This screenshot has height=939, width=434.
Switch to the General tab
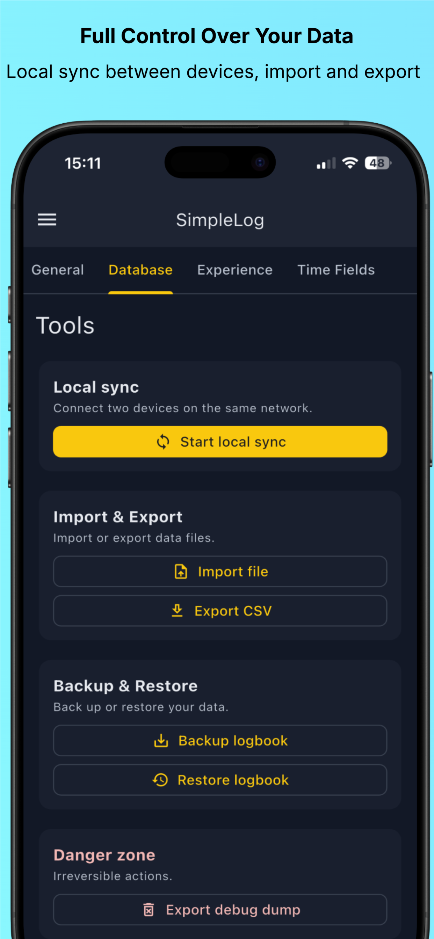(x=58, y=270)
